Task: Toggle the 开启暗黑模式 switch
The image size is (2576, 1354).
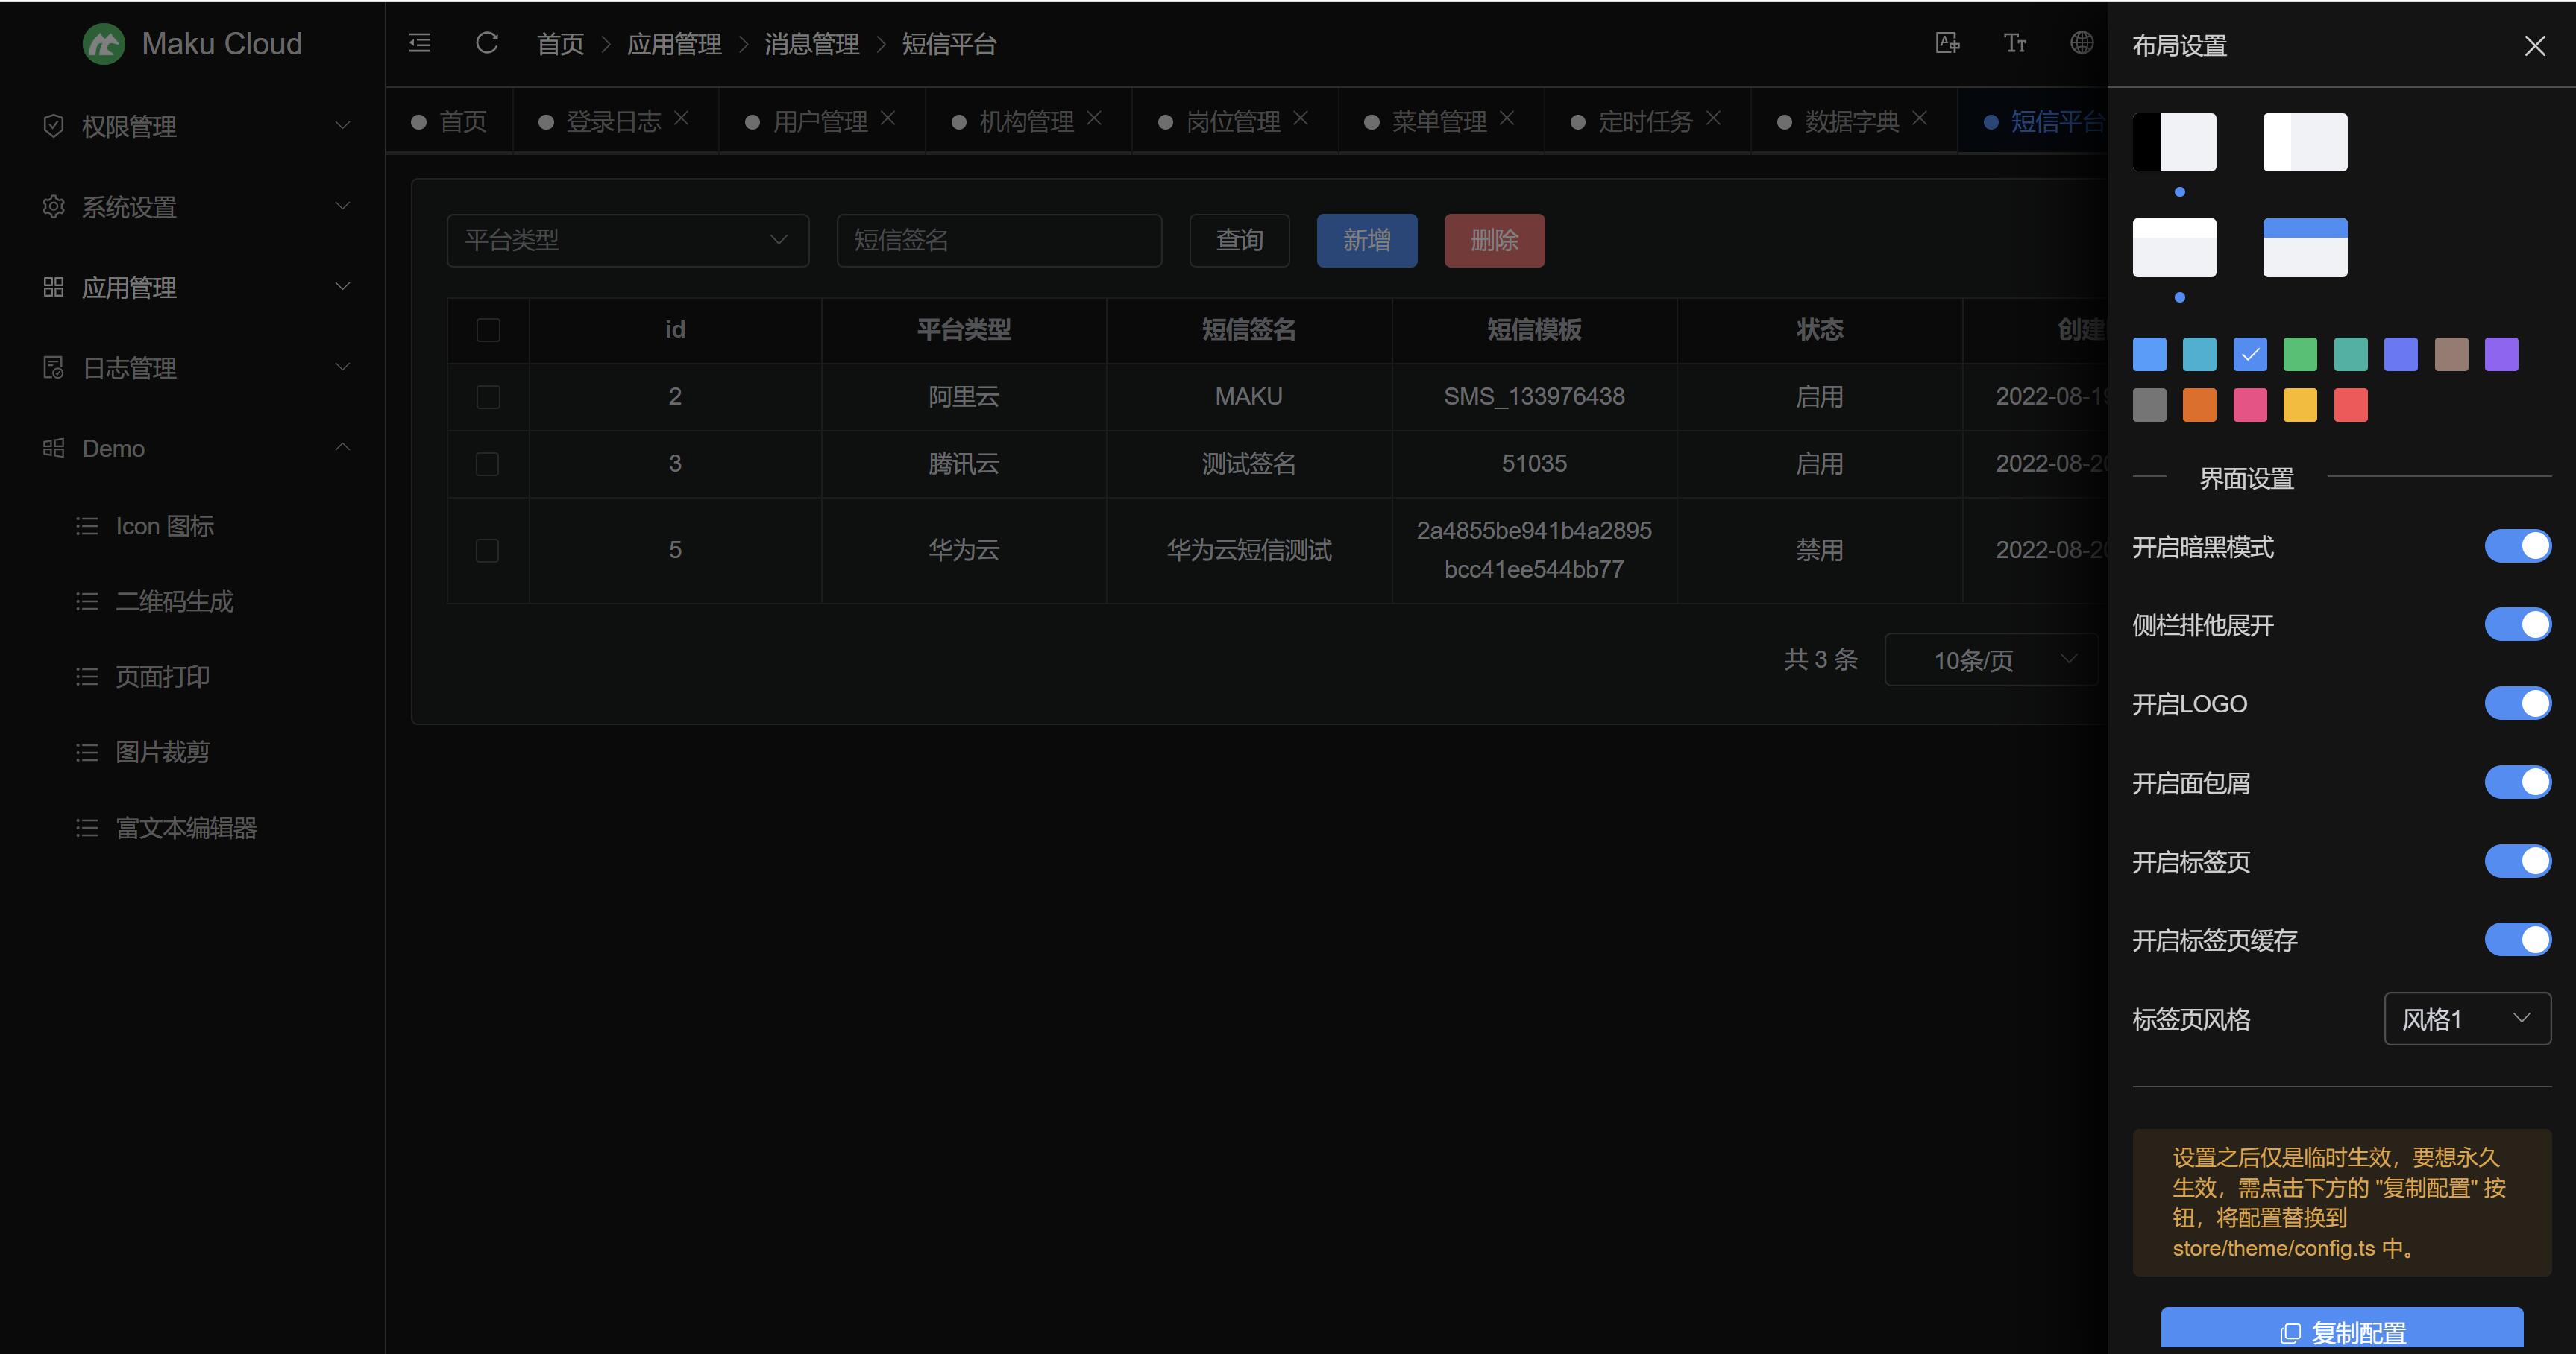Action: pyautogui.click(x=2517, y=547)
